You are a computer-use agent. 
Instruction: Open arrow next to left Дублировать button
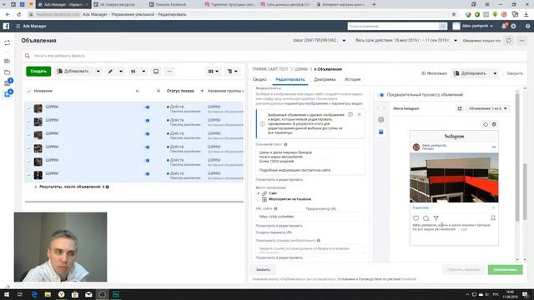coord(98,72)
